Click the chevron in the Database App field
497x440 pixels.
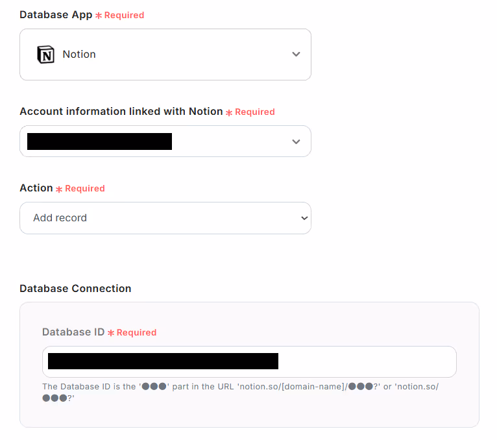296,55
